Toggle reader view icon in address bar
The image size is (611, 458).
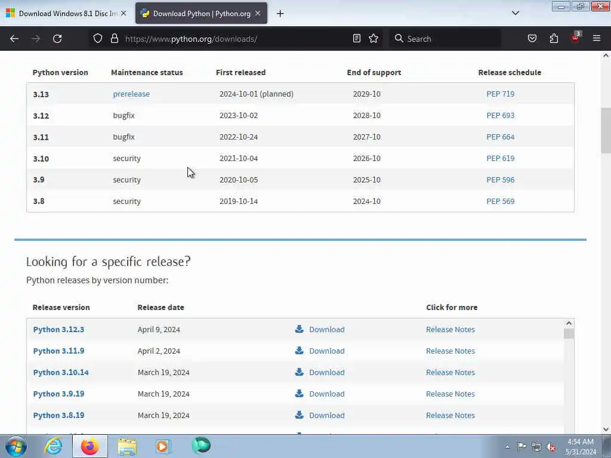click(357, 38)
